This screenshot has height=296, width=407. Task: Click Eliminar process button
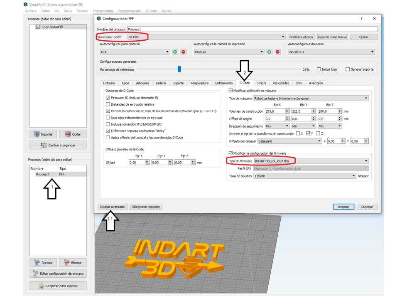[x=73, y=262]
